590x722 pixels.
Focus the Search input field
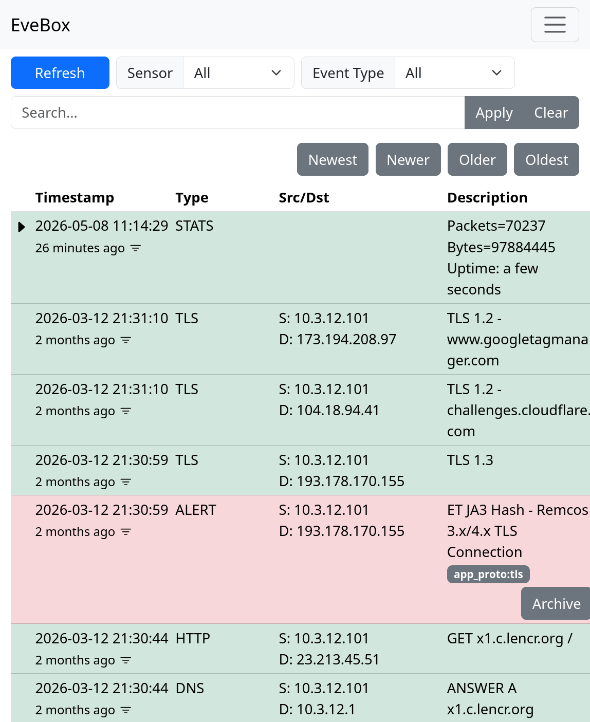point(237,113)
